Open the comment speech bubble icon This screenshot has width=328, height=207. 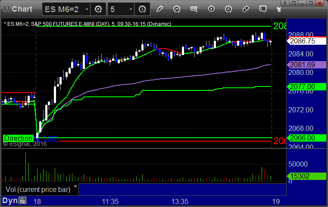point(263,9)
